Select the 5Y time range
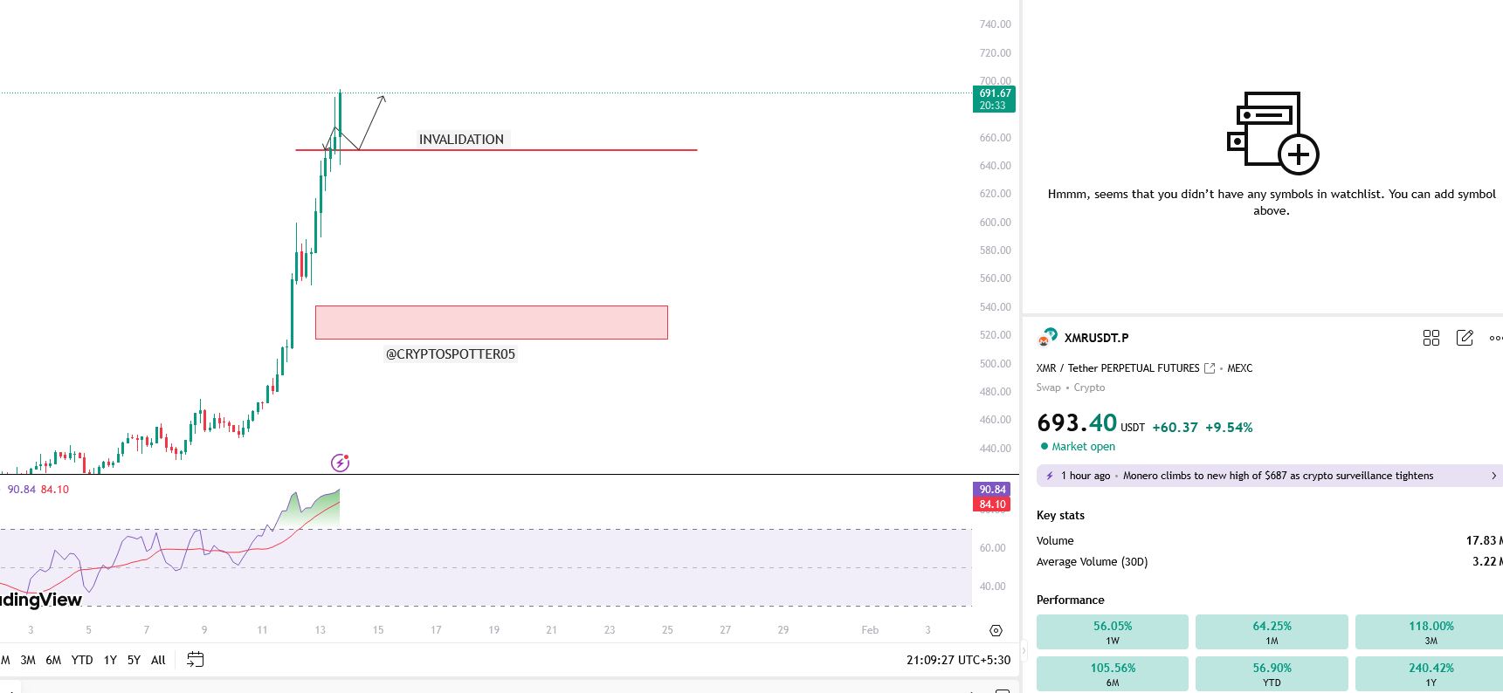 [x=134, y=660]
